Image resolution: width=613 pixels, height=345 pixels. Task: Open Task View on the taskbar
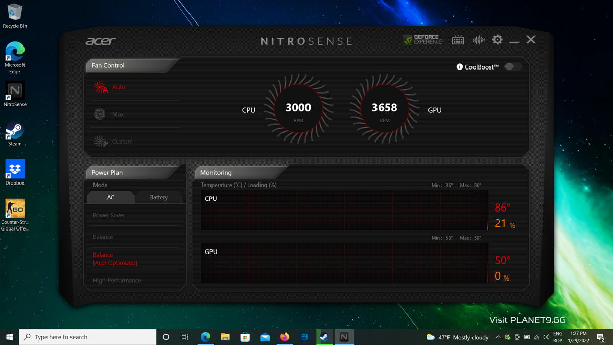click(x=185, y=337)
